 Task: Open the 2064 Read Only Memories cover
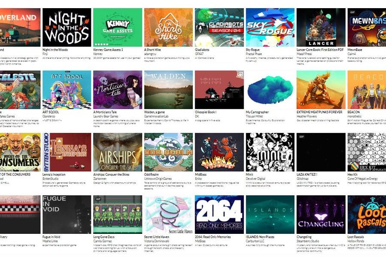point(219,215)
